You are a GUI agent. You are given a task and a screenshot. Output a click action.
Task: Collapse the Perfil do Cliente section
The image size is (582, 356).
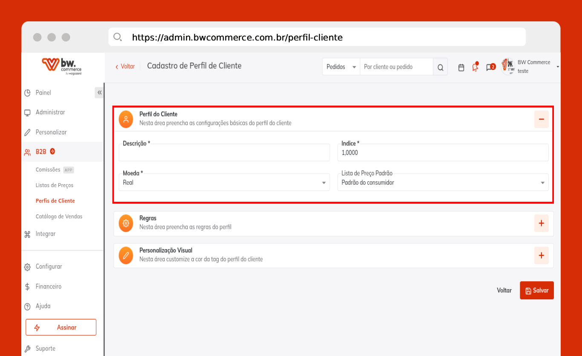pos(541,119)
